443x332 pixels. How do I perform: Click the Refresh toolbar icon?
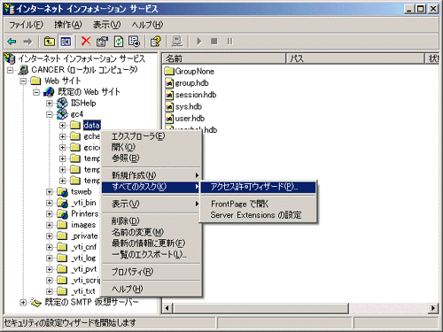point(119,42)
